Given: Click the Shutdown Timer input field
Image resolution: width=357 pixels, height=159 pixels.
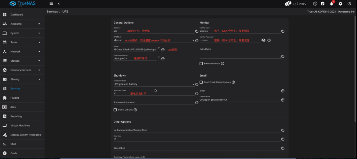Looking at the screenshot, I should tap(154, 93).
